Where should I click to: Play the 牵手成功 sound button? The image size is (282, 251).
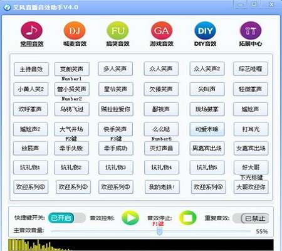pyautogui.click(x=116, y=148)
